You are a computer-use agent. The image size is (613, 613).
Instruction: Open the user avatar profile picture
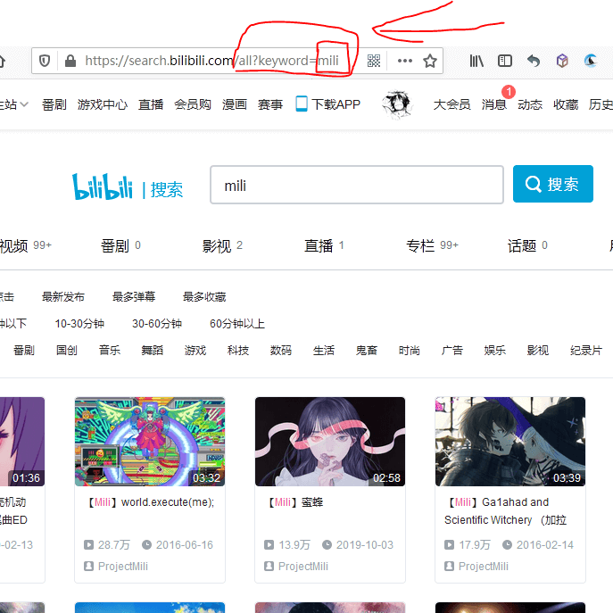[397, 104]
